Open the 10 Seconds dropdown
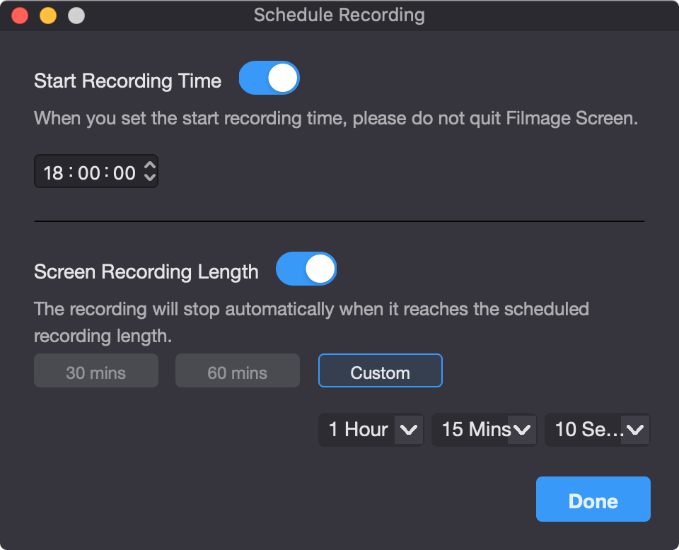This screenshot has height=550, width=679. pyautogui.click(x=597, y=430)
